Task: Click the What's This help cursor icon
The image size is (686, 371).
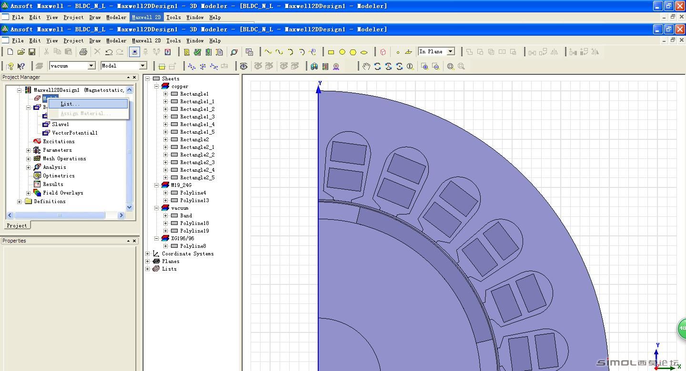Action: click(21, 66)
